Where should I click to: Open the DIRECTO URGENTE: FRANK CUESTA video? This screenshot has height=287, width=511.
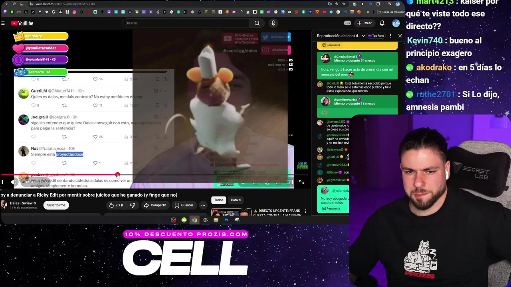click(277, 212)
